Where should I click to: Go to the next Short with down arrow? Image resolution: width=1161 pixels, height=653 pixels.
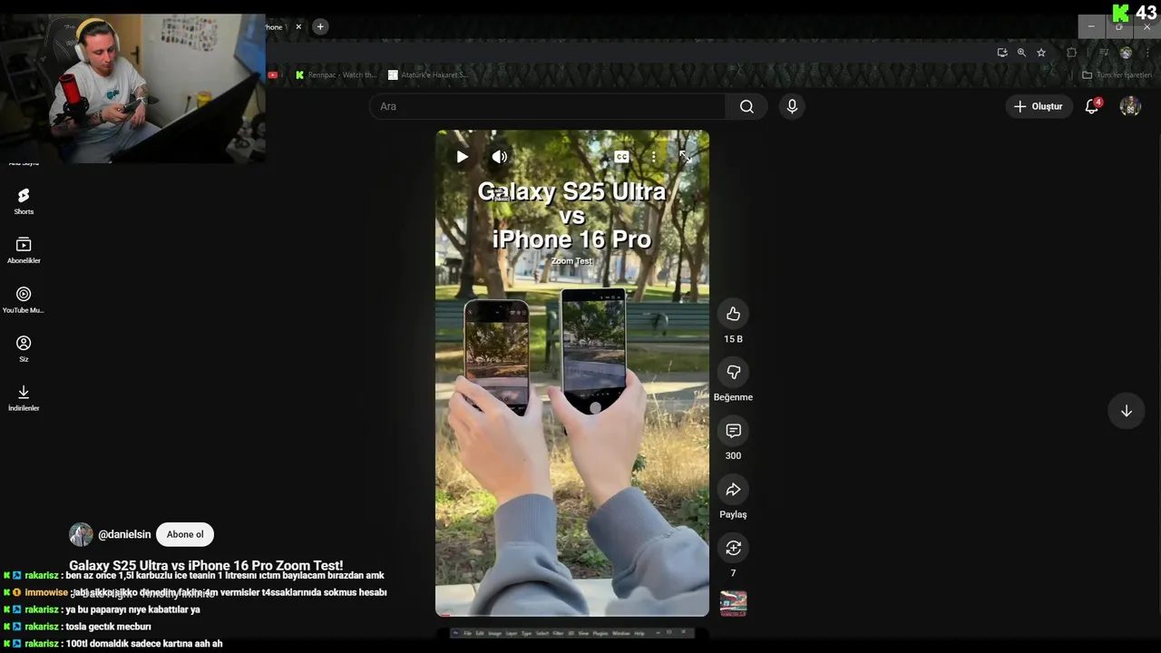pos(1126,411)
